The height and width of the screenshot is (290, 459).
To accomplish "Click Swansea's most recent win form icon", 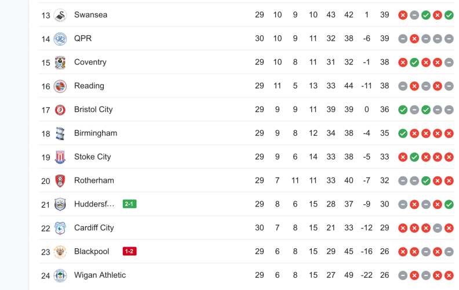I will (x=449, y=15).
